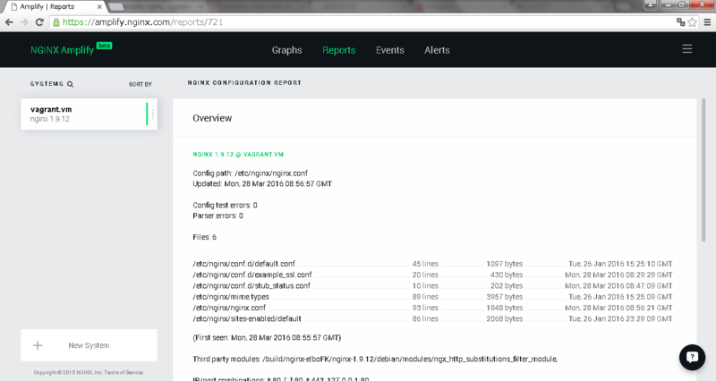Bookmark page with the star icon
This screenshot has height=381, width=716.
point(692,21)
